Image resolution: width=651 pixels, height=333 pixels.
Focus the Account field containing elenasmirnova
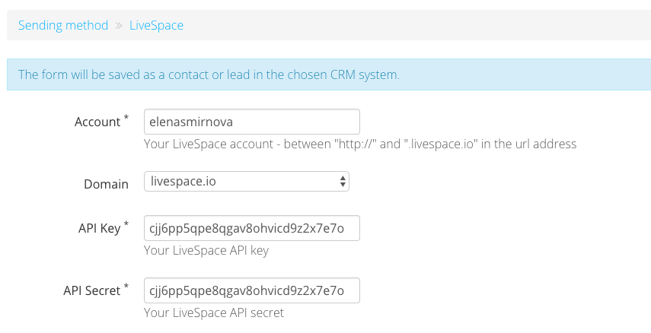tap(251, 122)
